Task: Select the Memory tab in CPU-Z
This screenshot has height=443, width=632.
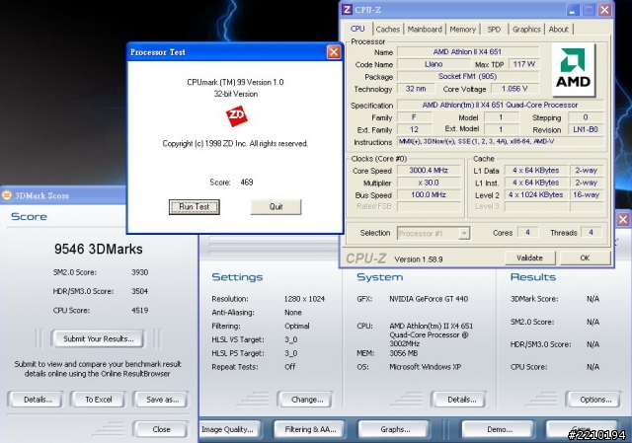Action: pyautogui.click(x=463, y=29)
